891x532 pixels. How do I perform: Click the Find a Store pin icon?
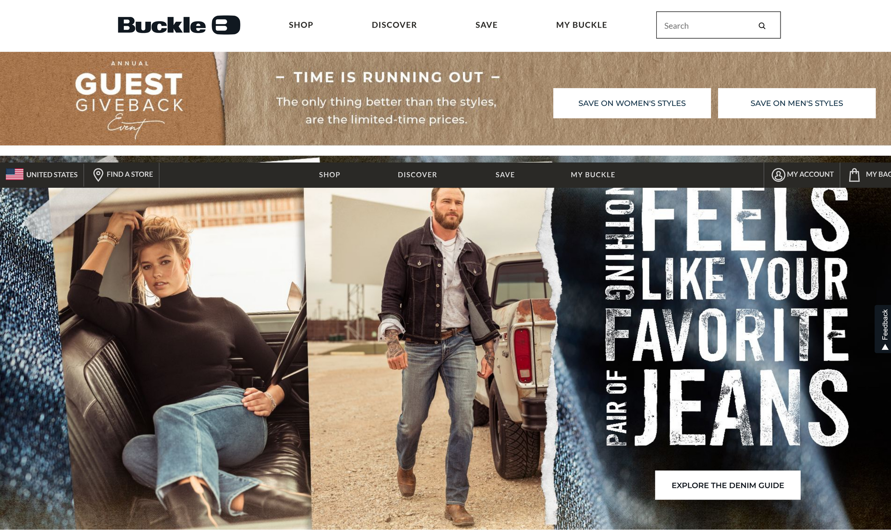[x=98, y=175]
